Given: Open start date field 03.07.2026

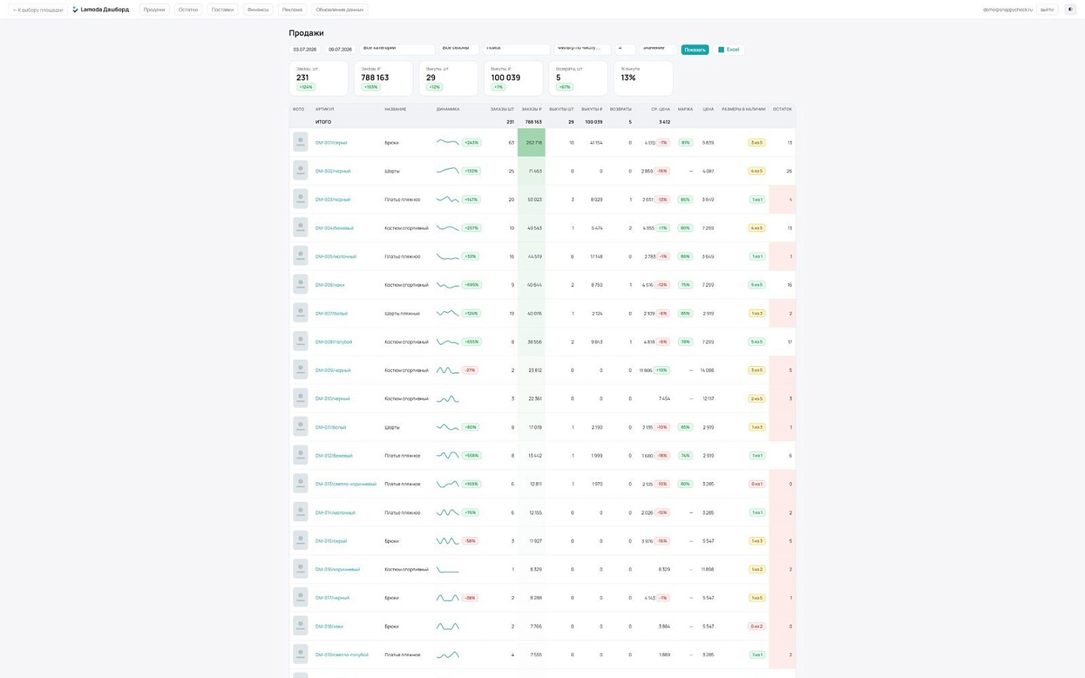Looking at the screenshot, I should [x=305, y=50].
